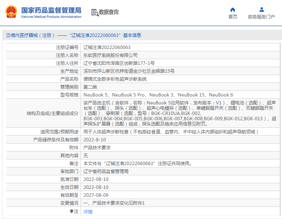Click the 产品技术要求 attachment cell
Image resolution: width=282 pixels, height=219 pixels.
coord(180,148)
